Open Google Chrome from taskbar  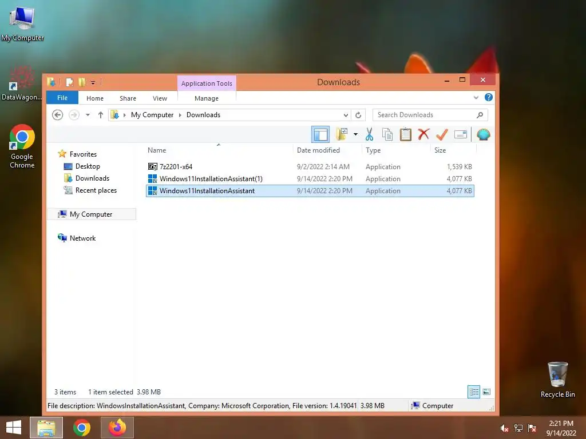[82, 428]
